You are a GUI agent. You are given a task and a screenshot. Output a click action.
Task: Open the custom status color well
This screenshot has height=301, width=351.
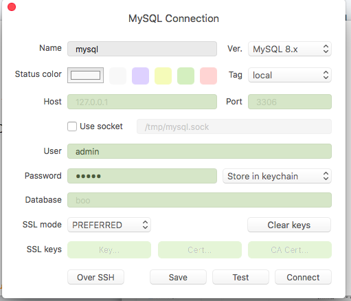click(x=85, y=75)
